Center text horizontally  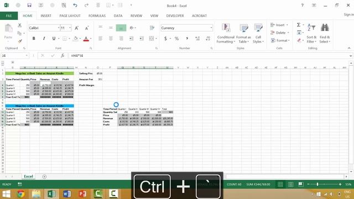coord(111,39)
